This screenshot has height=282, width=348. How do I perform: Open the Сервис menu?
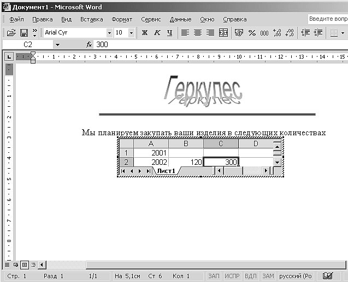pyautogui.click(x=151, y=19)
